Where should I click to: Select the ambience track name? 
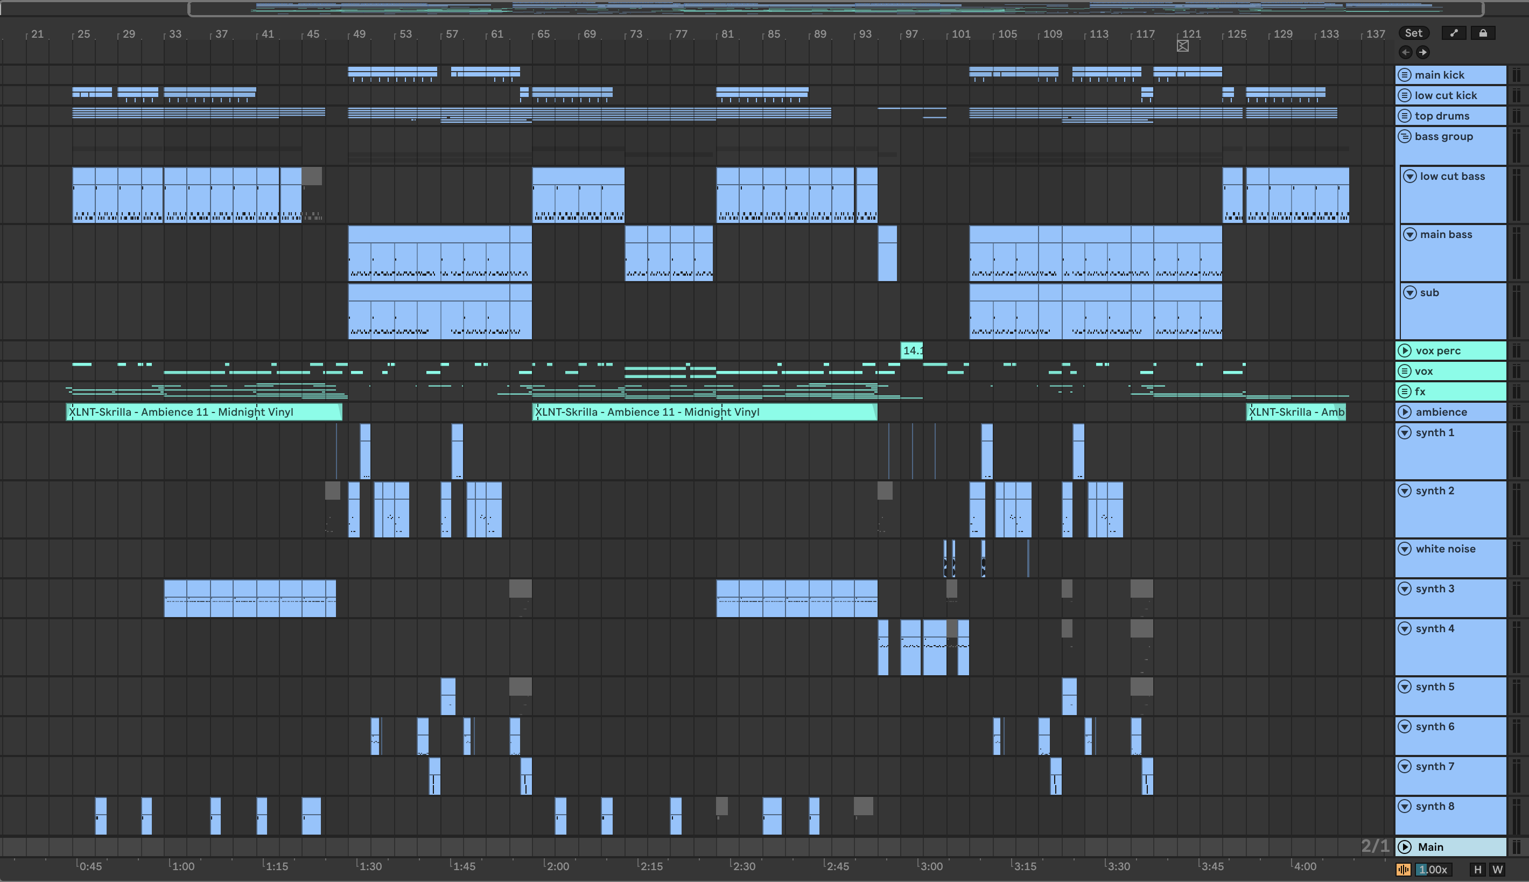[1441, 412]
